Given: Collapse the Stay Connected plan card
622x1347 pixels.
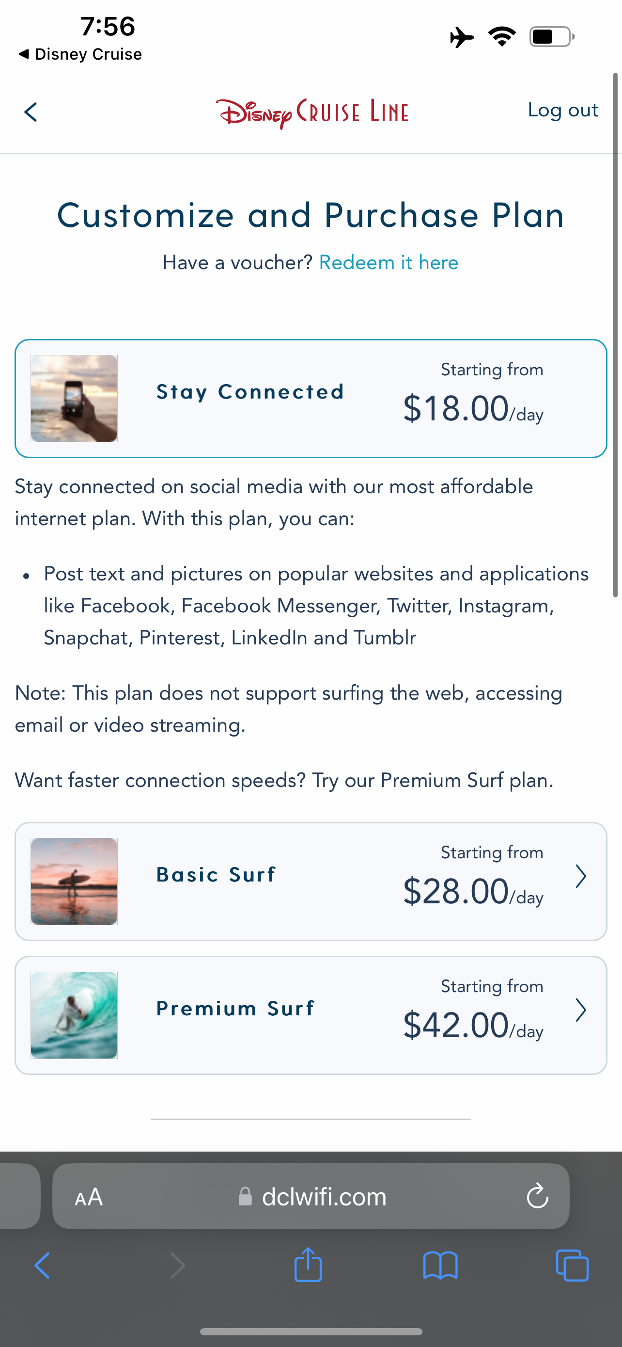Looking at the screenshot, I should pos(311,399).
